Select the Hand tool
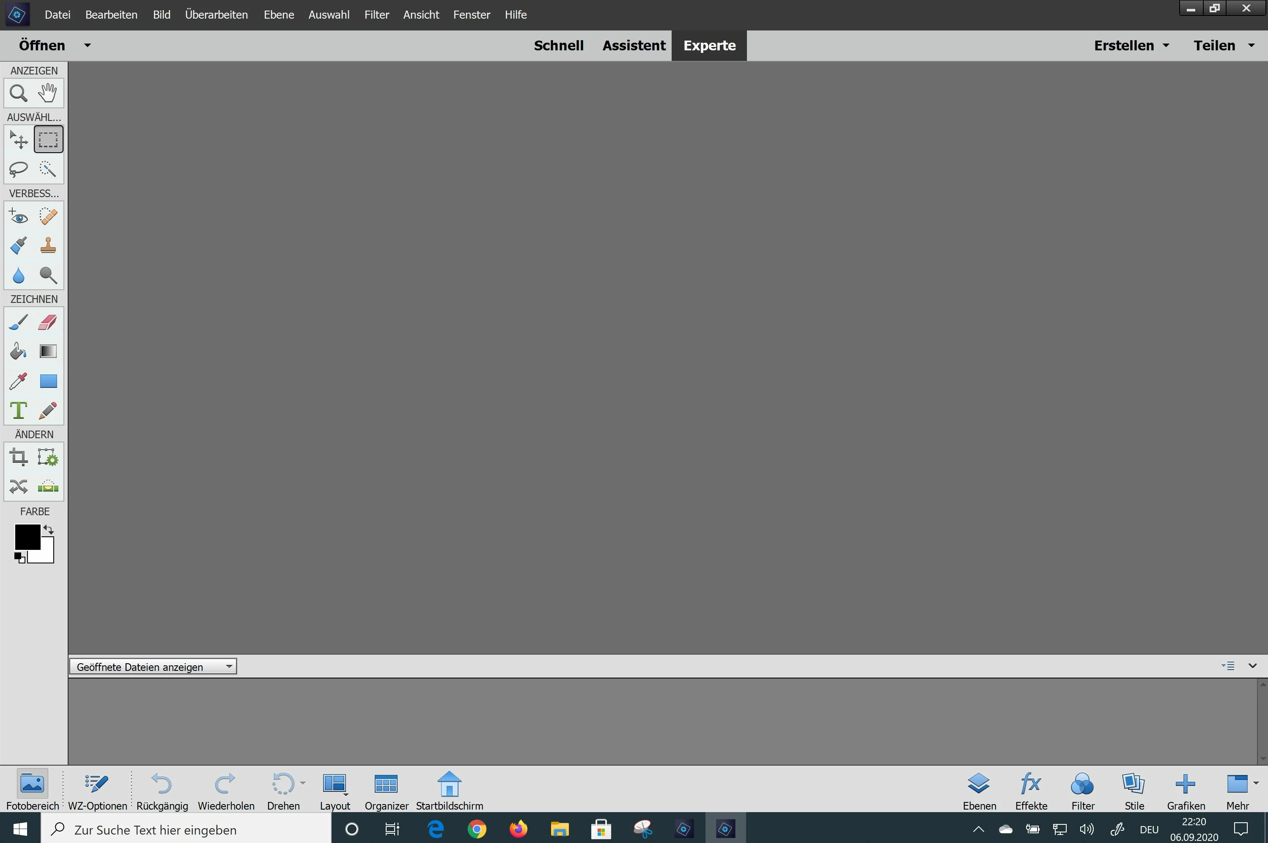The image size is (1268, 843). coord(48,93)
